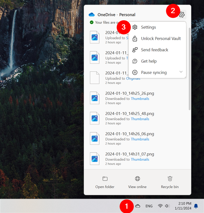Click file name 2024-01-10_14h26_06.png

pos(130,134)
